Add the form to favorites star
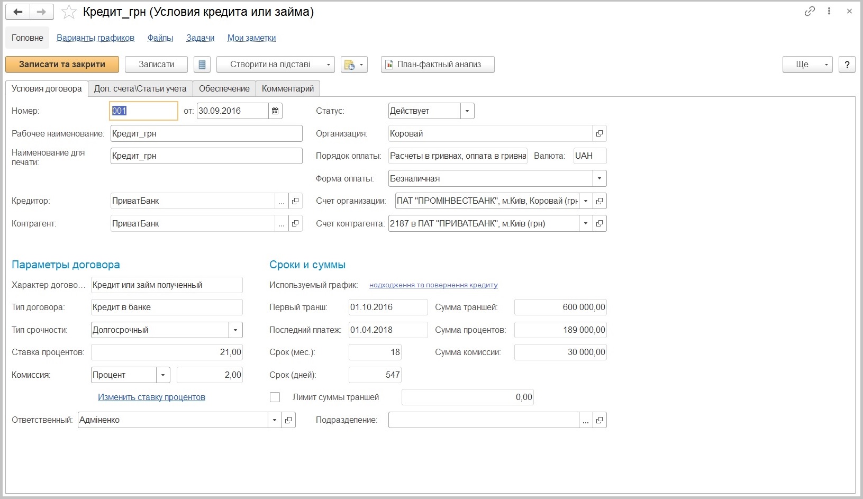The width and height of the screenshot is (863, 499). [69, 12]
